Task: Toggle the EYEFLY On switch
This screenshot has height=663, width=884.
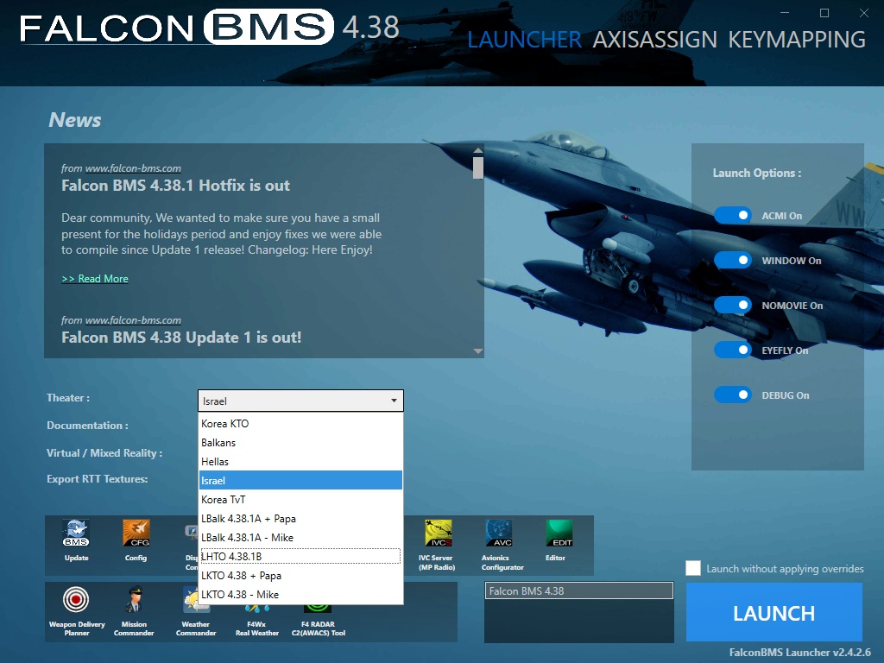Action: [732, 350]
